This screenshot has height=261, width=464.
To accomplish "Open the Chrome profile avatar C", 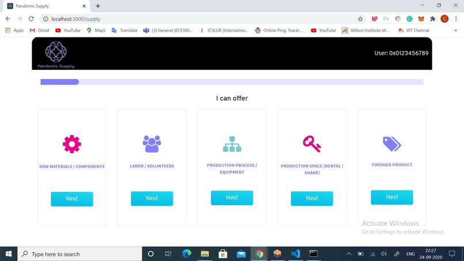I will (444, 19).
